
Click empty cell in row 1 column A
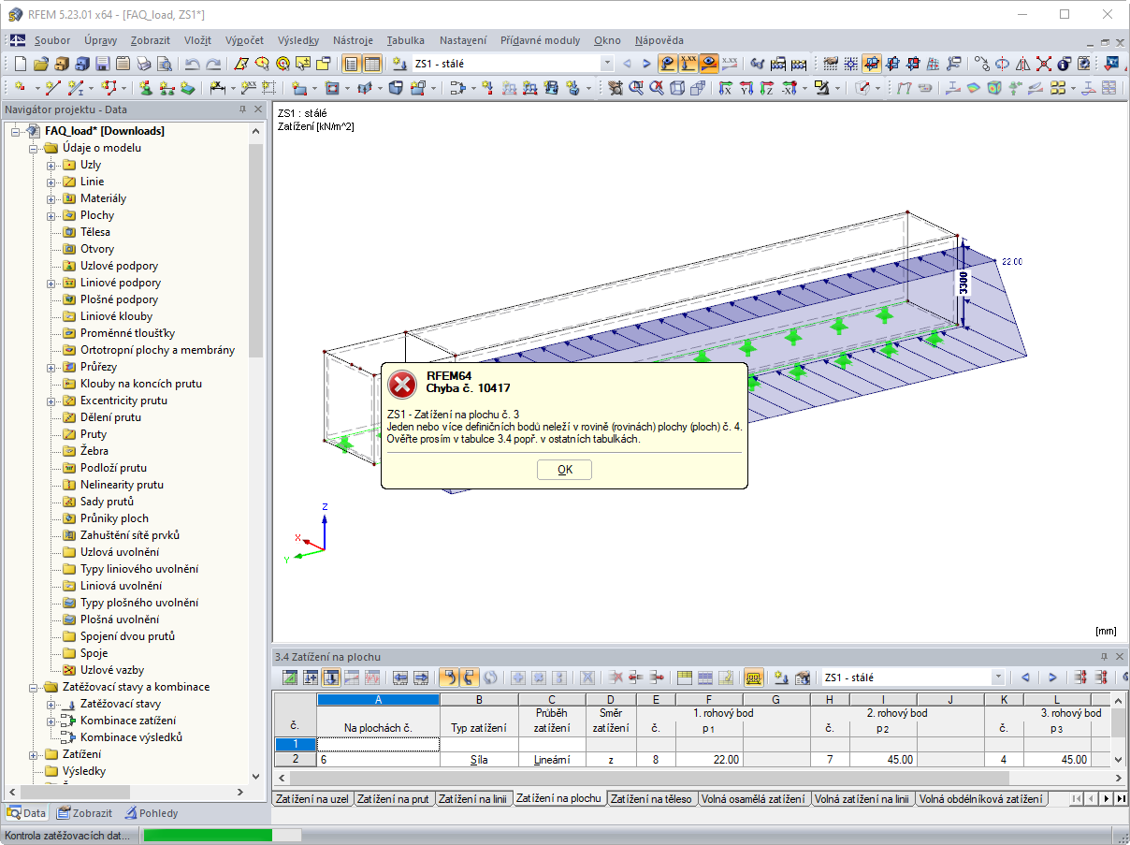(x=378, y=744)
